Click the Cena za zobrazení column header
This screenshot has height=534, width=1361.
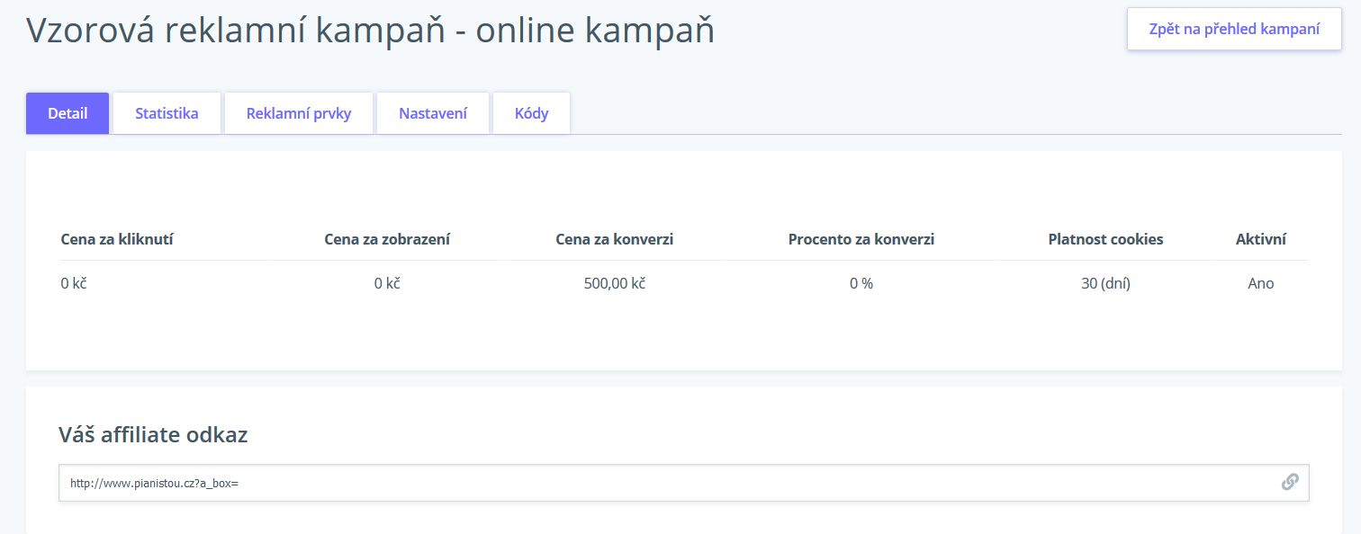coord(387,239)
